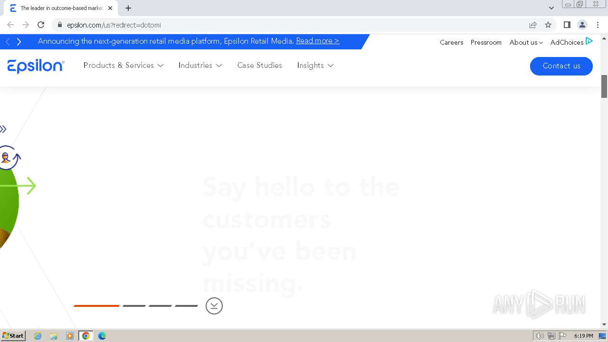The width and height of the screenshot is (608, 342).
Task: Select fourth carousel slide indicator
Action: coord(186,306)
